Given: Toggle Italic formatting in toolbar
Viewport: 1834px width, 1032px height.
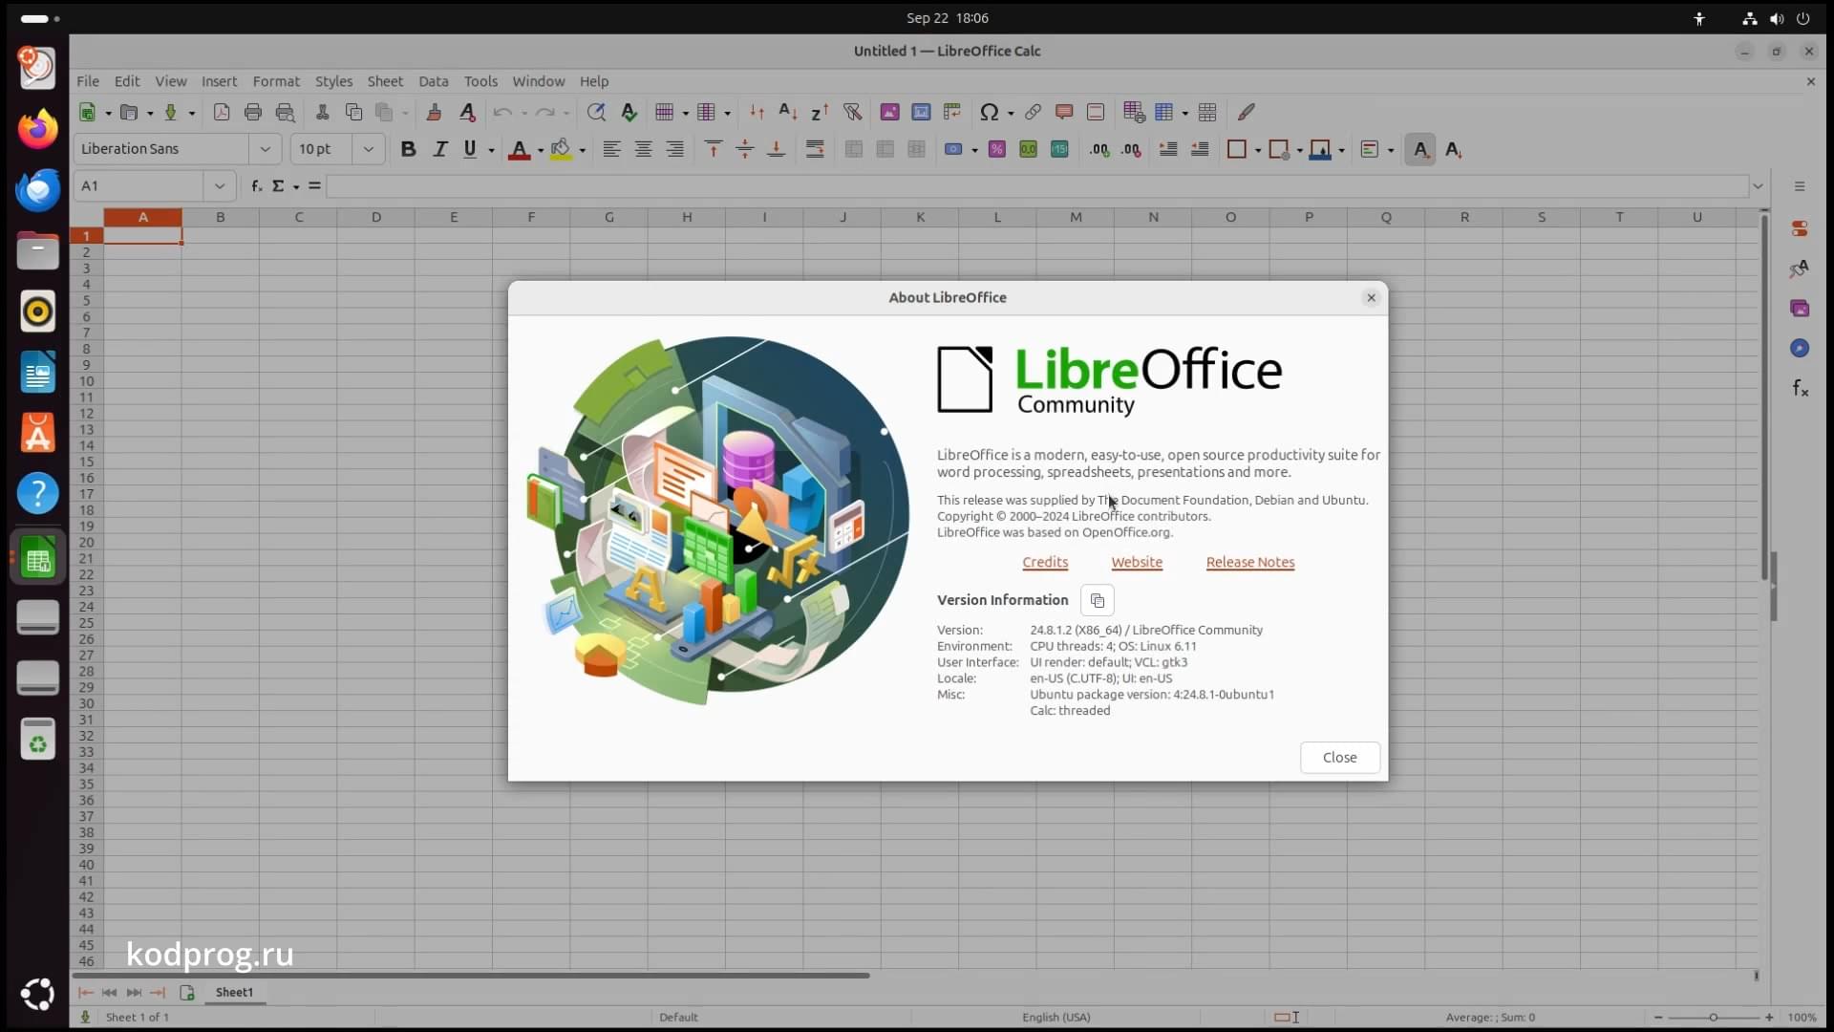Looking at the screenshot, I should point(439,149).
